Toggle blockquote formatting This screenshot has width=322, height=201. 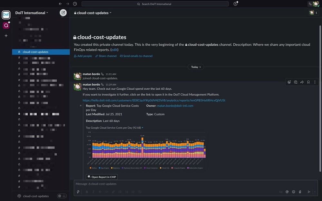point(133,192)
